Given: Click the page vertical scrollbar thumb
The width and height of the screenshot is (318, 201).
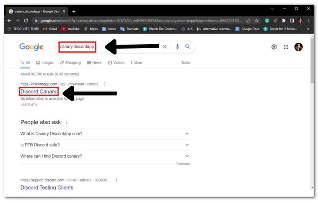Looking at the screenshot, I should (312, 60).
